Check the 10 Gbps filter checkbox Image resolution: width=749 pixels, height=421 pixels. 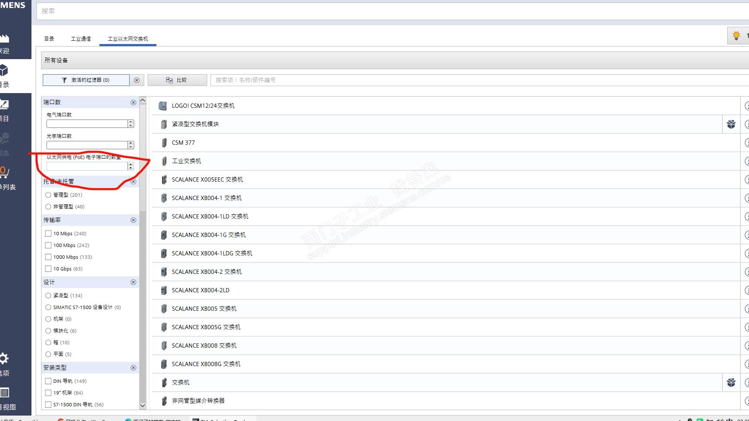point(48,269)
